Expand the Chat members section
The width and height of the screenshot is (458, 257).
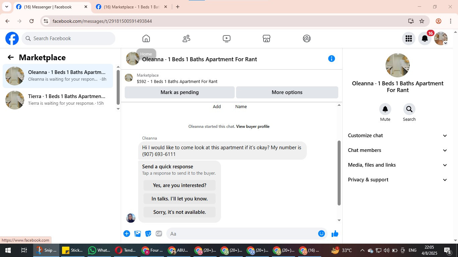[398, 150]
